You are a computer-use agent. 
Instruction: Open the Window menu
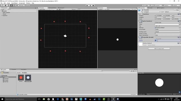[x=28, y=3]
